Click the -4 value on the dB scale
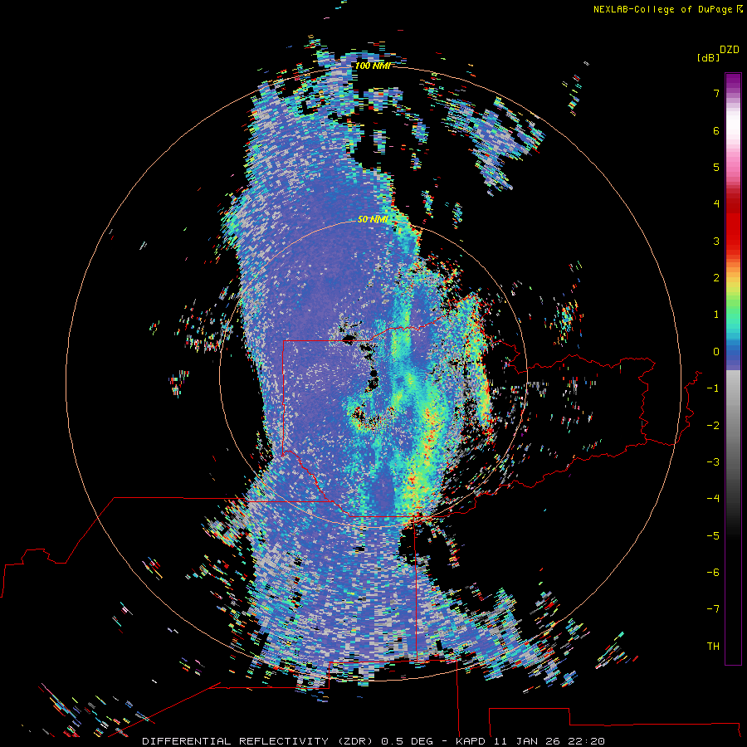 713,499
